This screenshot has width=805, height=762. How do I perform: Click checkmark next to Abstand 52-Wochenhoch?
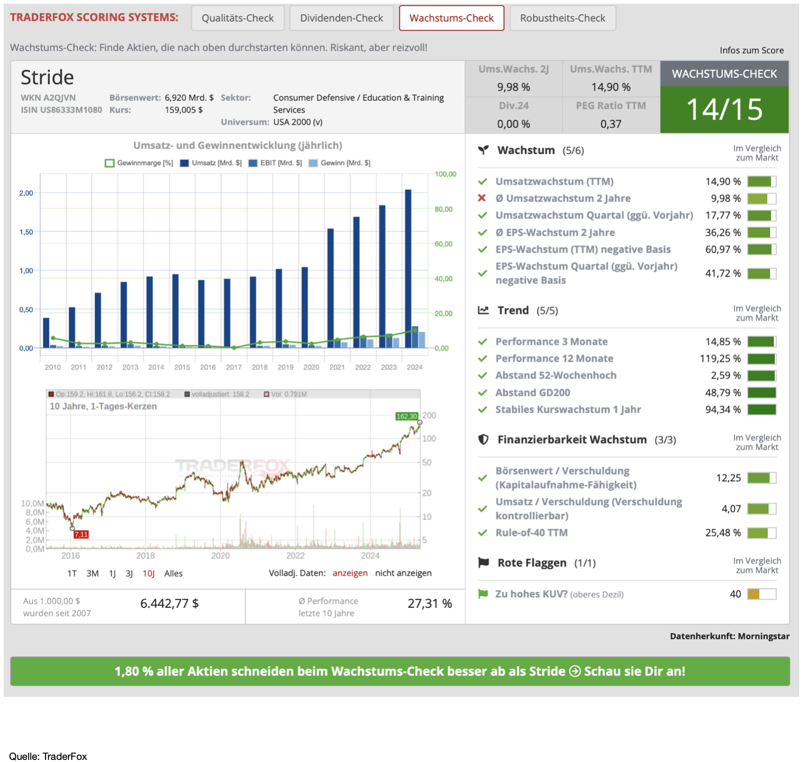point(483,376)
